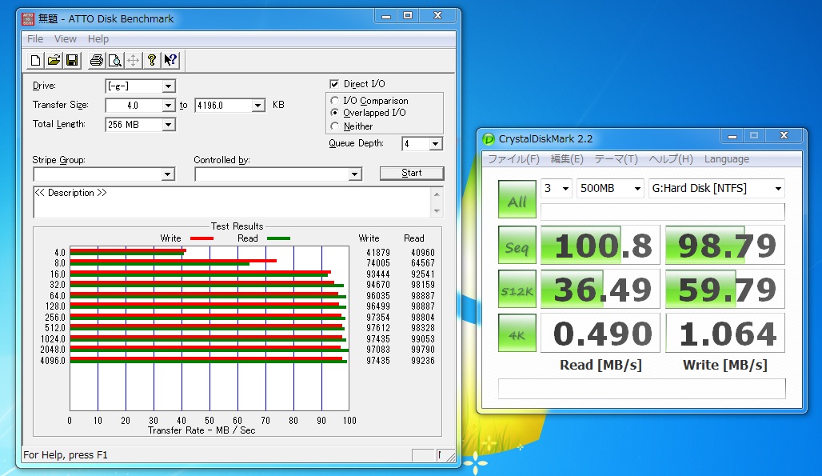This screenshot has height=476, width=822.
Task: Click write value 74005 in results
Action: 378,263
